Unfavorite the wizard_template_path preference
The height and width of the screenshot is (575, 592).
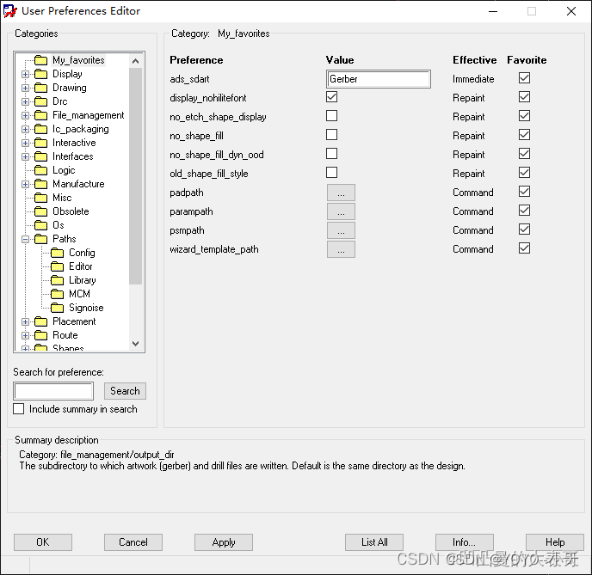pyautogui.click(x=524, y=248)
